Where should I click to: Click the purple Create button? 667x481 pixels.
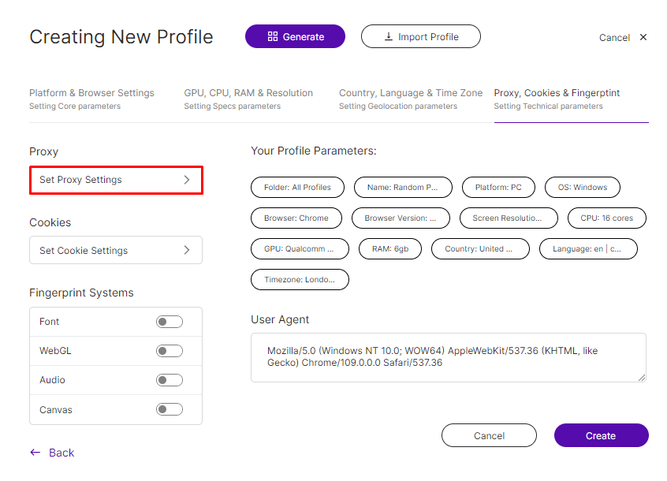tap(601, 435)
